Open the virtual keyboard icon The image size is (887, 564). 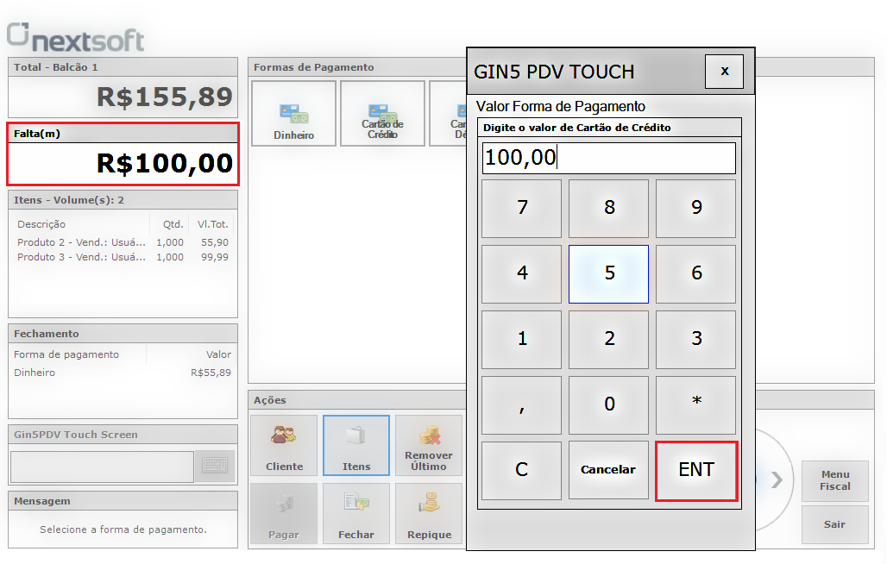pos(215,467)
